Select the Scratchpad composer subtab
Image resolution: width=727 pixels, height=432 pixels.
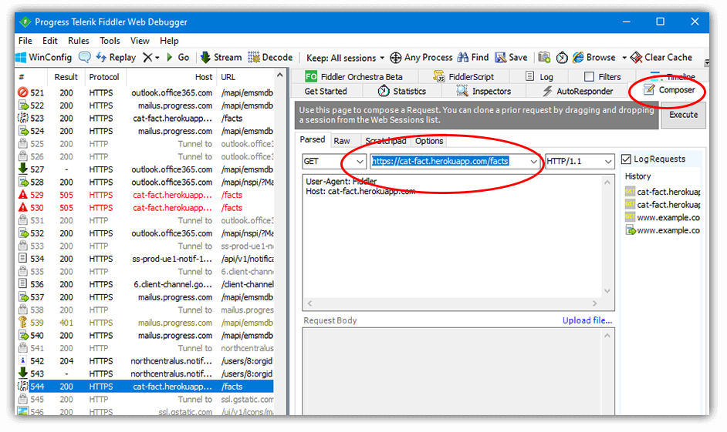385,141
